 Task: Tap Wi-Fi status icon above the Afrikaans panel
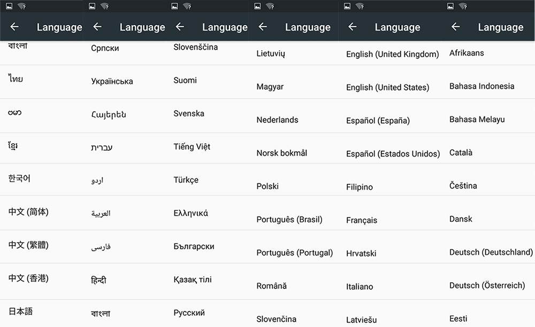(462, 6)
